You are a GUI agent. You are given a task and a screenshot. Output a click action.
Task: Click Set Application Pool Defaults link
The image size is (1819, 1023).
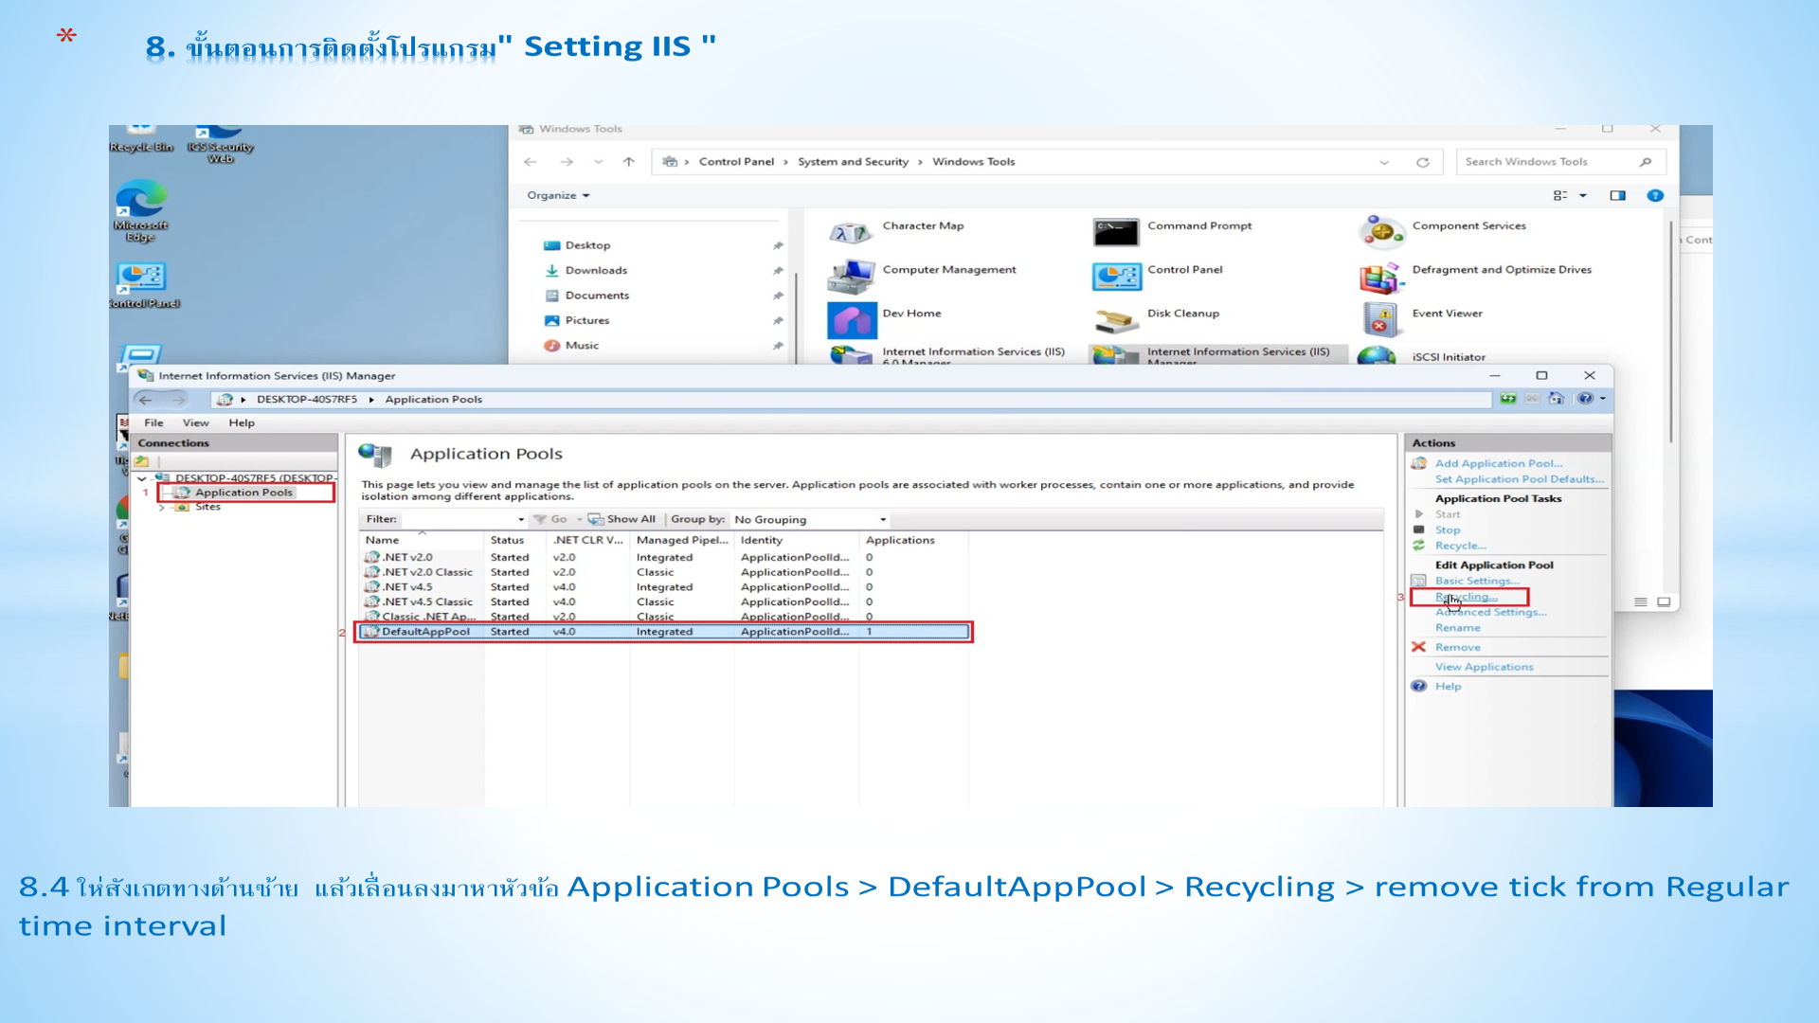tap(1519, 479)
